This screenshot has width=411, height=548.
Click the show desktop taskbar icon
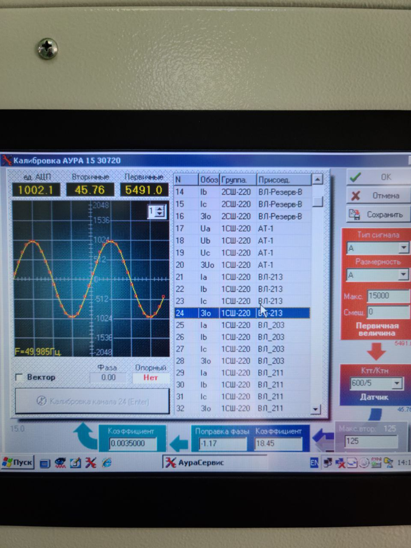pos(45,463)
